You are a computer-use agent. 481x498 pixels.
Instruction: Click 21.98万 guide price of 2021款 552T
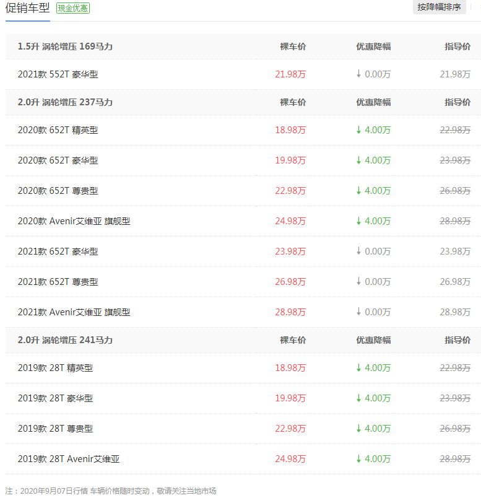[455, 74]
